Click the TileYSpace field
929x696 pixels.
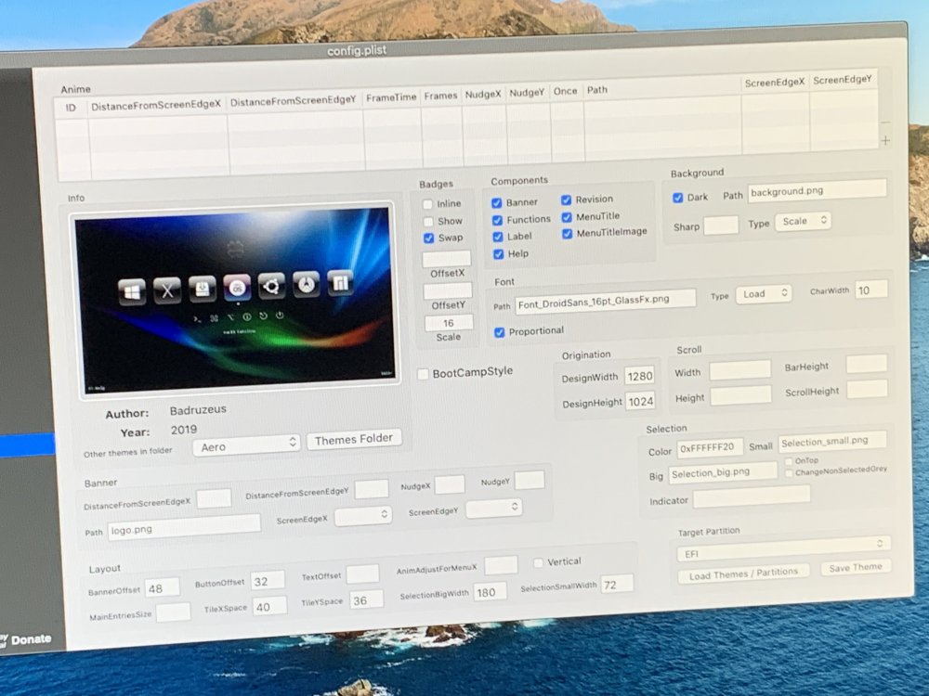(365, 600)
